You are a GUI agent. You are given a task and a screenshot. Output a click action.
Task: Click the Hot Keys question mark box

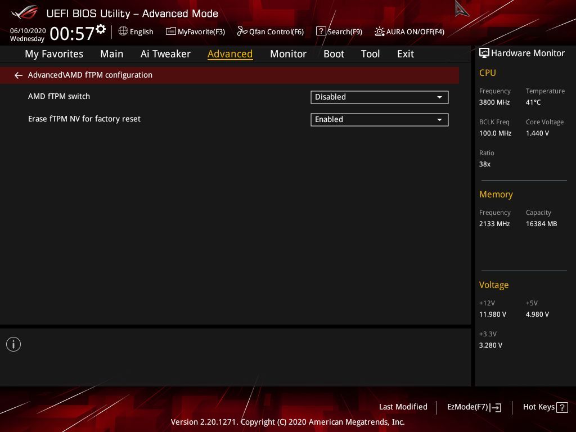coord(562,407)
